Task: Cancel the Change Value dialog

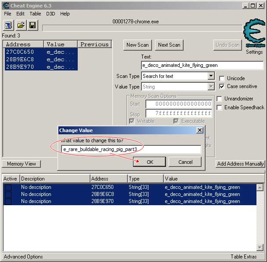Action: (x=185, y=162)
